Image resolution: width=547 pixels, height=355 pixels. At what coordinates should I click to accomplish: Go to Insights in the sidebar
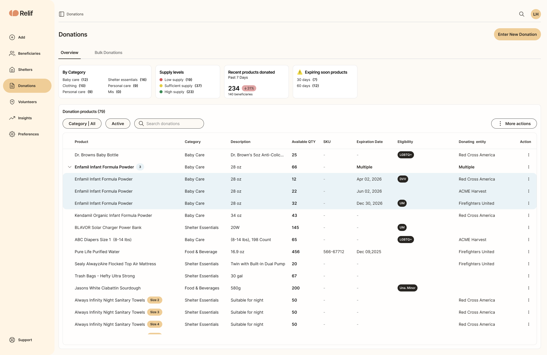(x=27, y=118)
